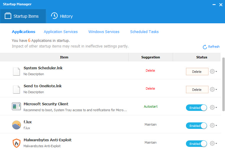The width and height of the screenshot is (225, 151).
Task: View the Scheduled Tasks tab
Action: click(x=144, y=32)
